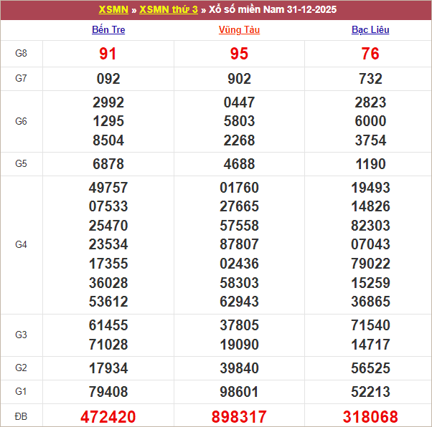432x427 pixels.
Task: Click G4 number 62943
Action: click(x=239, y=302)
